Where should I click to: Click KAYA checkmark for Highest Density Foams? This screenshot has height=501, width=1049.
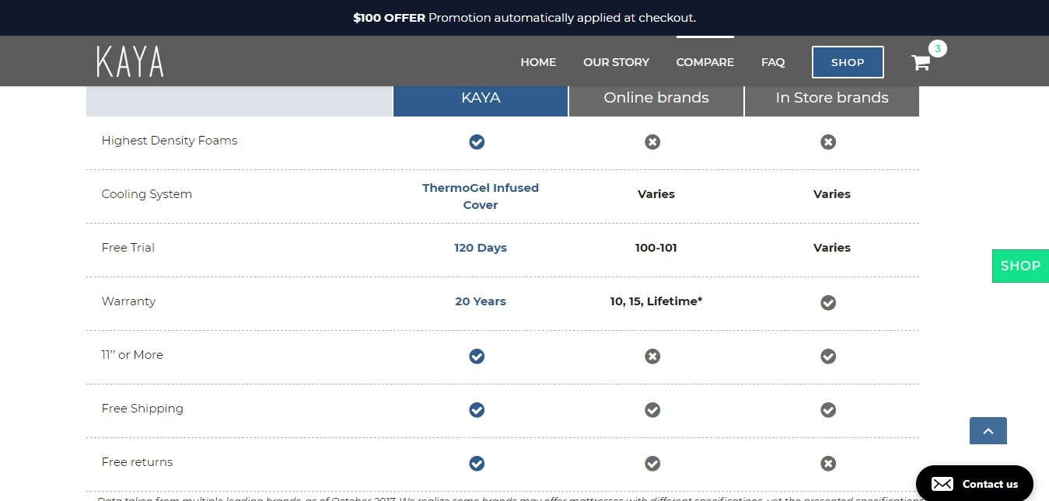[x=477, y=142]
